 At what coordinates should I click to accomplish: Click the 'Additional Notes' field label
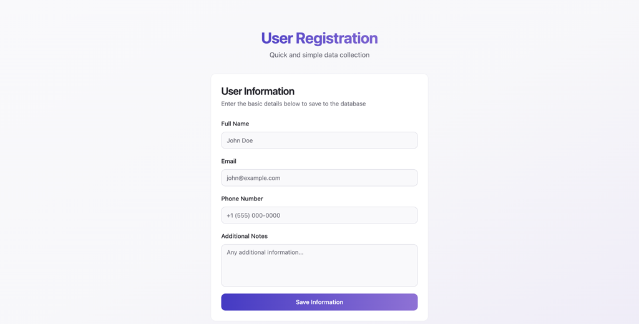pos(244,236)
